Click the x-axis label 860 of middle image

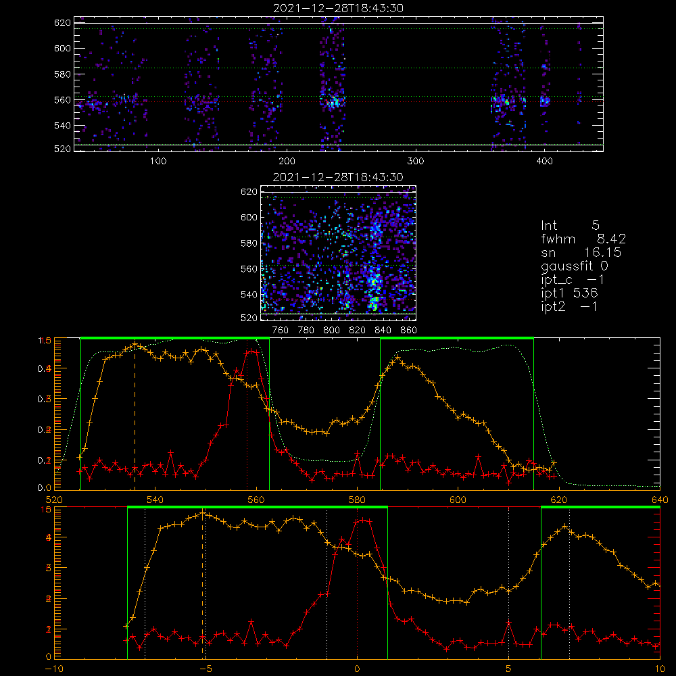point(409,331)
